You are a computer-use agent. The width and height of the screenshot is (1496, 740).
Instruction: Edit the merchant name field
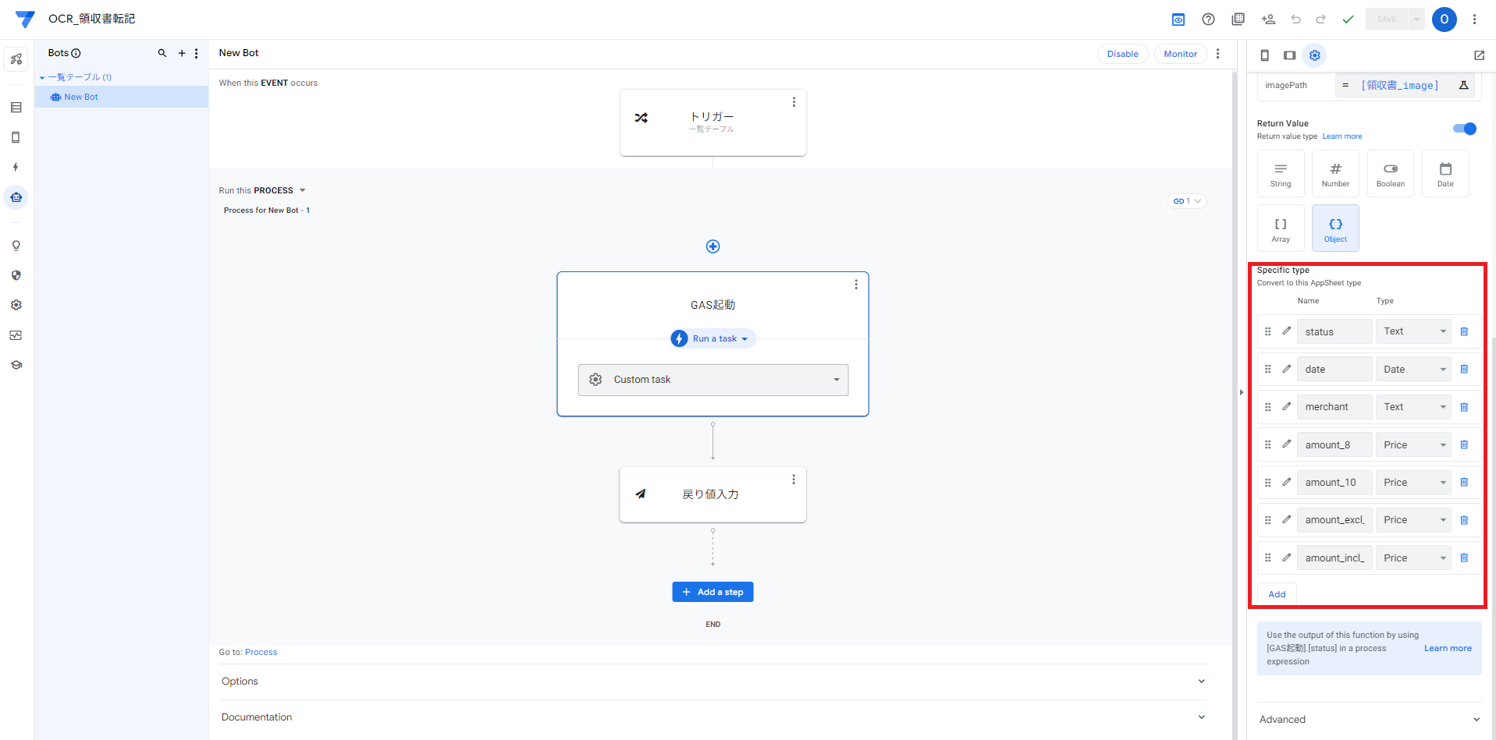1334,407
